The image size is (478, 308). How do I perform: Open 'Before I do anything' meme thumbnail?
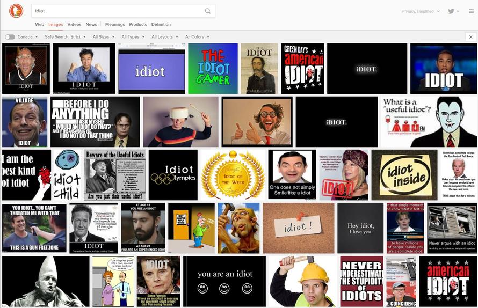tap(95, 122)
